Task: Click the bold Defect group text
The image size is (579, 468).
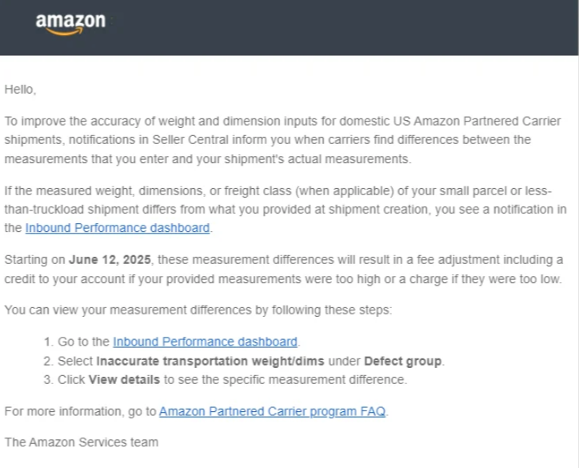Action: pos(404,361)
